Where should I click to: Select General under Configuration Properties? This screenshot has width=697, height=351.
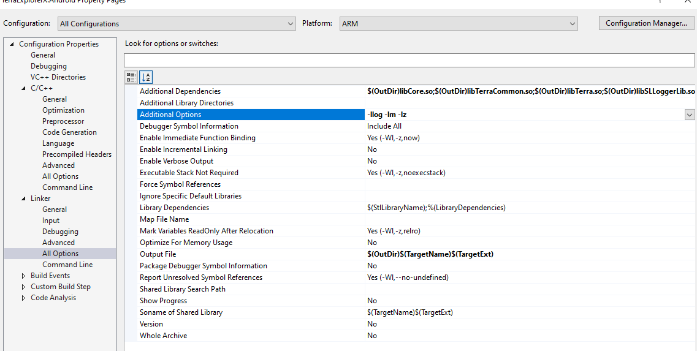coord(43,55)
